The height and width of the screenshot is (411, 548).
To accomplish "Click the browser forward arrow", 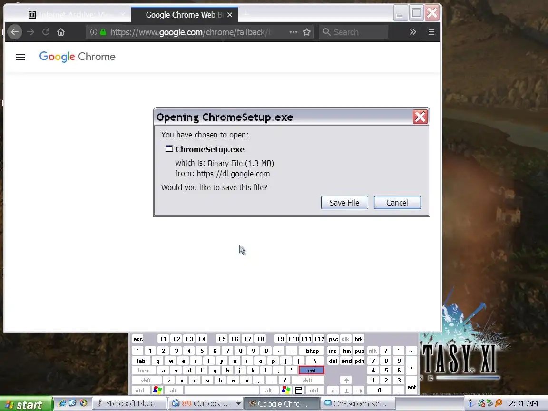I will [x=30, y=32].
